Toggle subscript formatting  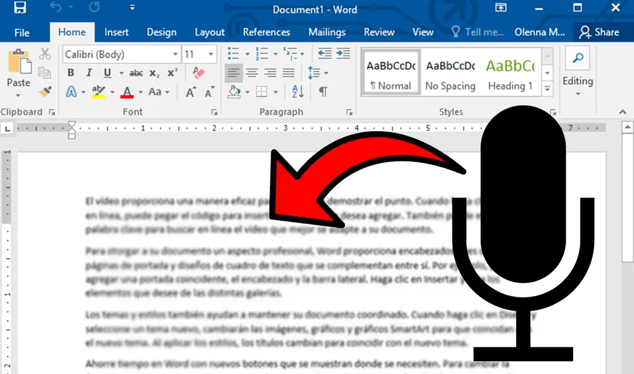point(153,74)
